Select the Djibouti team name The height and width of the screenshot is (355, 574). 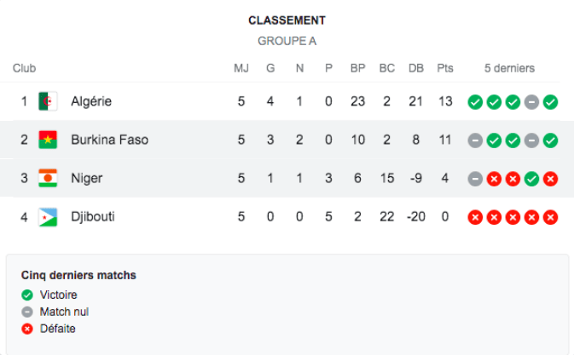[x=93, y=217]
